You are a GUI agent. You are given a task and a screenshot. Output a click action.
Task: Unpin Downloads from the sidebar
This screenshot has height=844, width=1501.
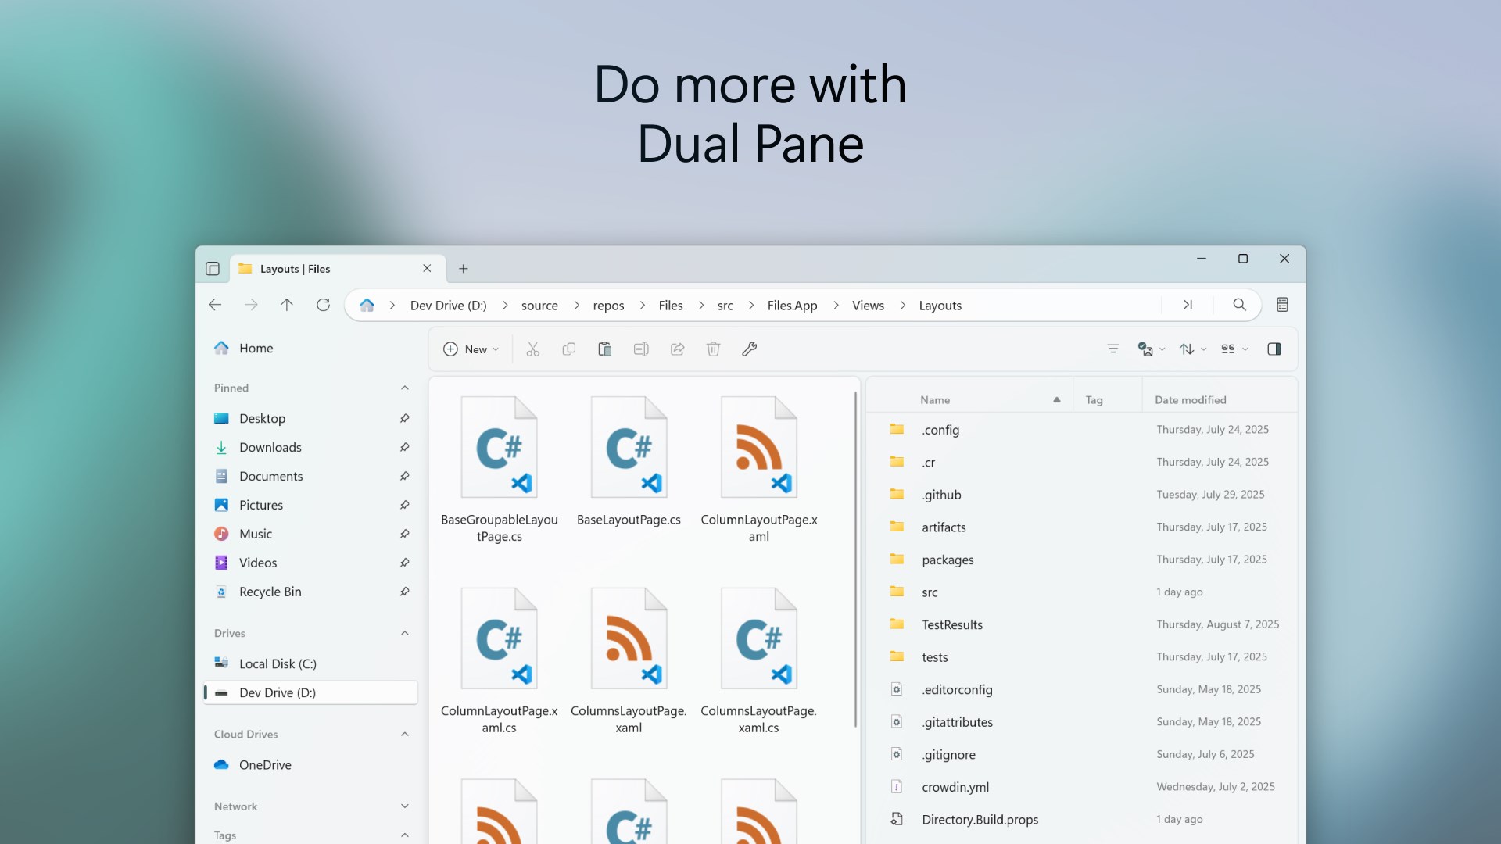[x=405, y=447]
